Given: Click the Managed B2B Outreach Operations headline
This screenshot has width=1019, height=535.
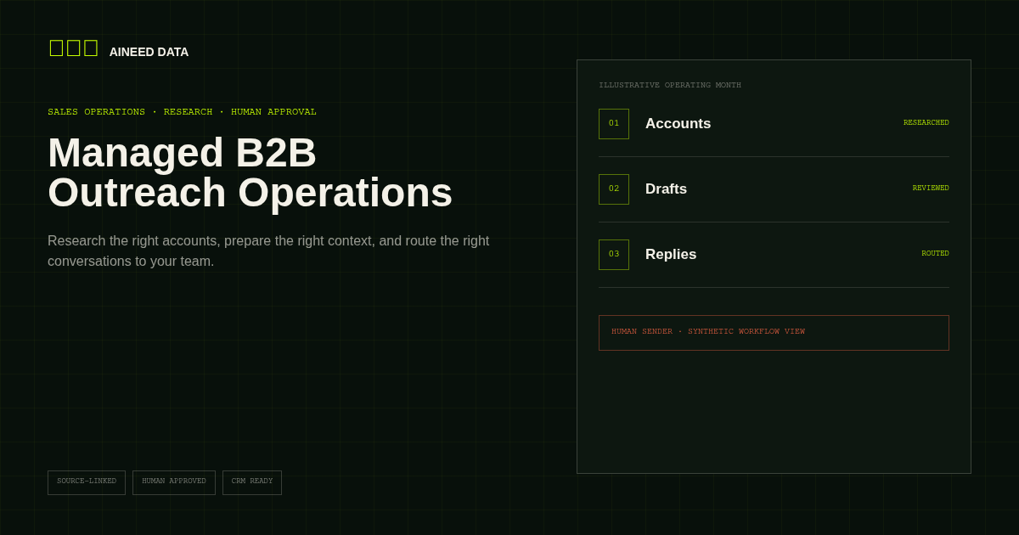Looking at the screenshot, I should point(251,172).
